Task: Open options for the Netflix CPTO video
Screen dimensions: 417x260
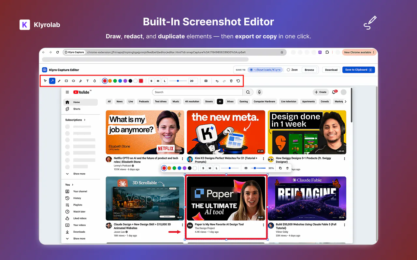Action: point(182,159)
